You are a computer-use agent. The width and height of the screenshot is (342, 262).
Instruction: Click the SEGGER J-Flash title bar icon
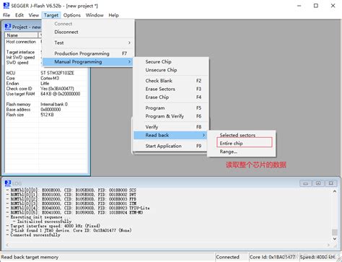click(6, 5)
